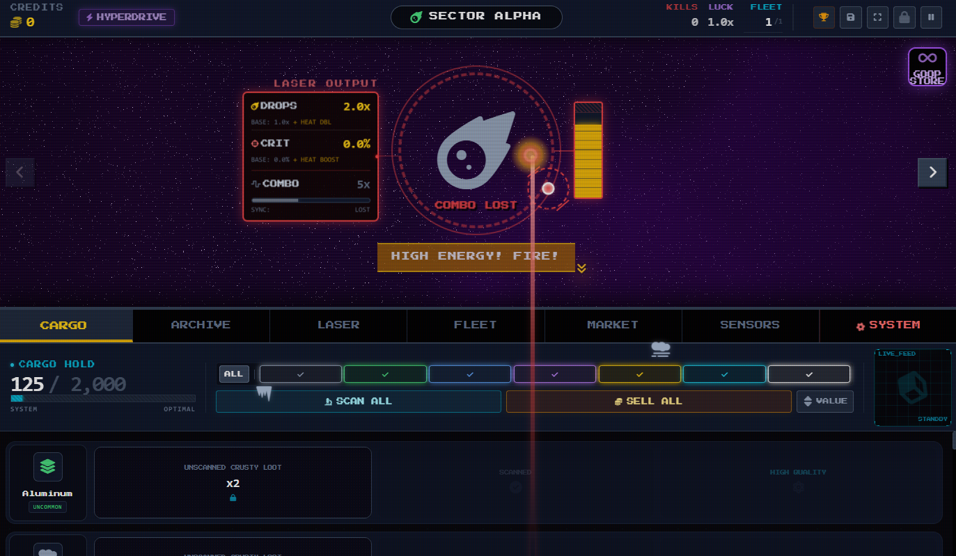Click the Unscanned Crusty Loot x2 card
The height and width of the screenshot is (556, 956).
pyautogui.click(x=233, y=482)
